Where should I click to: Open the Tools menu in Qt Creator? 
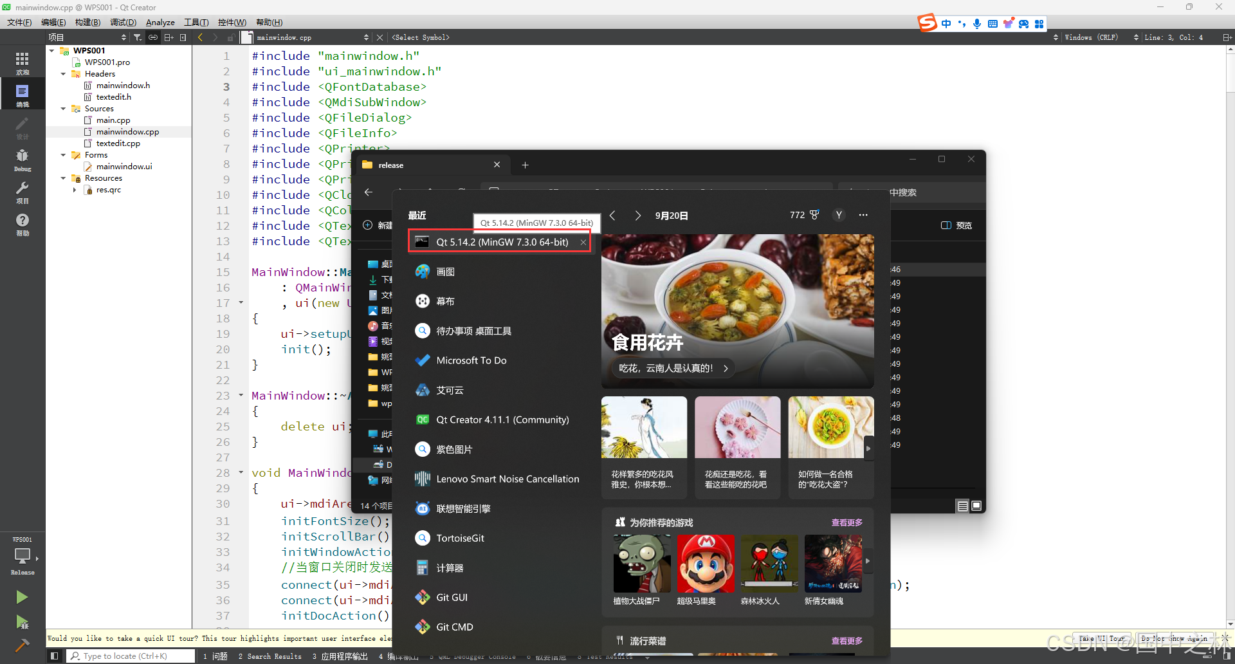pos(196,22)
